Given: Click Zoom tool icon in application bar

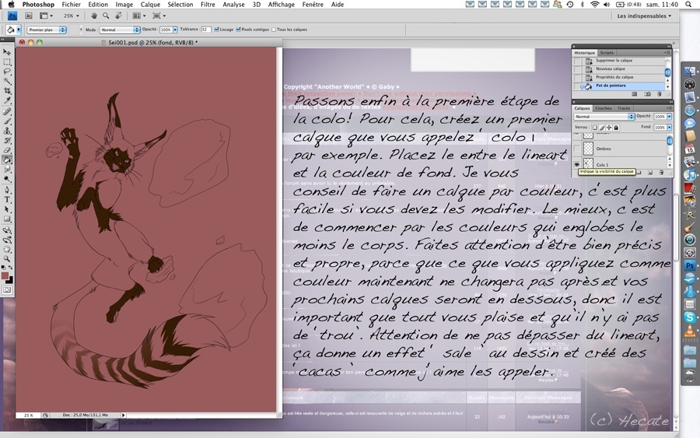Looking at the screenshot, I should pyautogui.click(x=106, y=16).
